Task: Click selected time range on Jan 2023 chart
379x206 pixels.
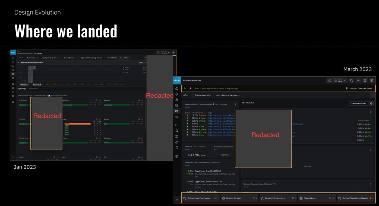Action: (x=31, y=75)
